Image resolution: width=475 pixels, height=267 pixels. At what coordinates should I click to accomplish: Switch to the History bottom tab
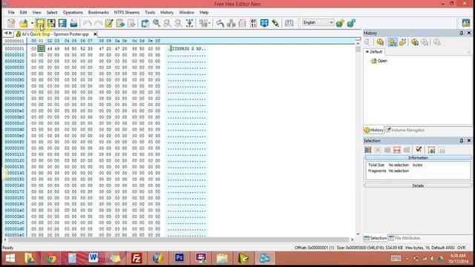click(374, 131)
